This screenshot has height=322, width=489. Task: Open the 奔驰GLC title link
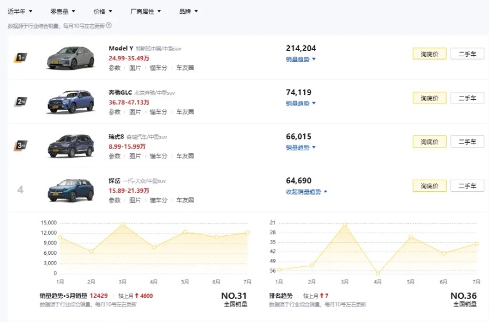(x=120, y=92)
